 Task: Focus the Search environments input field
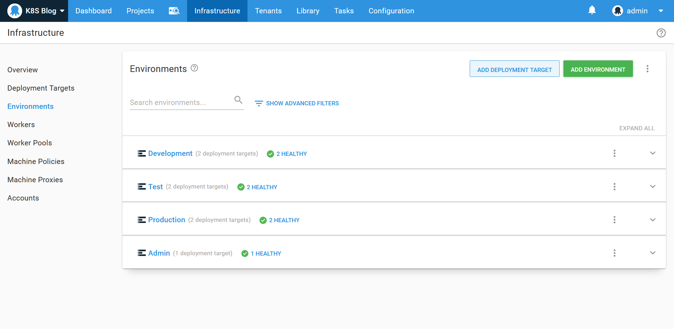pyautogui.click(x=180, y=103)
